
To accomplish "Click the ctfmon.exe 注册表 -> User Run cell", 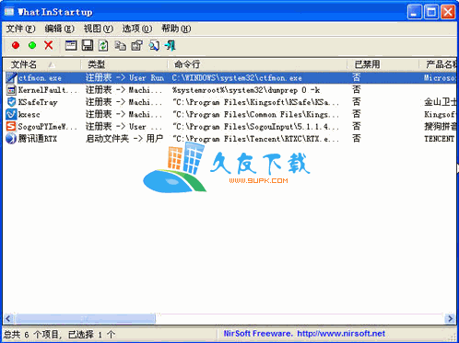I will tap(124, 78).
